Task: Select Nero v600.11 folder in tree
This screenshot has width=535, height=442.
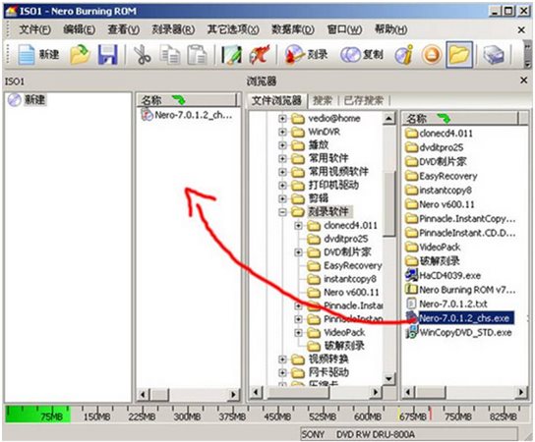Action: pyautogui.click(x=351, y=292)
